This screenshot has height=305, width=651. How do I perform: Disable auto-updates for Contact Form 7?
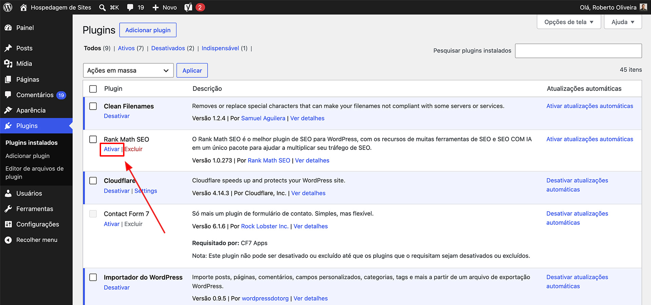point(577,218)
